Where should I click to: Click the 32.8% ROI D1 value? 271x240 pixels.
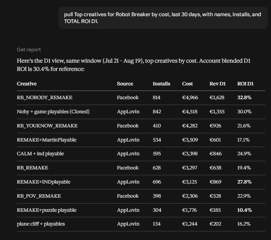click(244, 97)
